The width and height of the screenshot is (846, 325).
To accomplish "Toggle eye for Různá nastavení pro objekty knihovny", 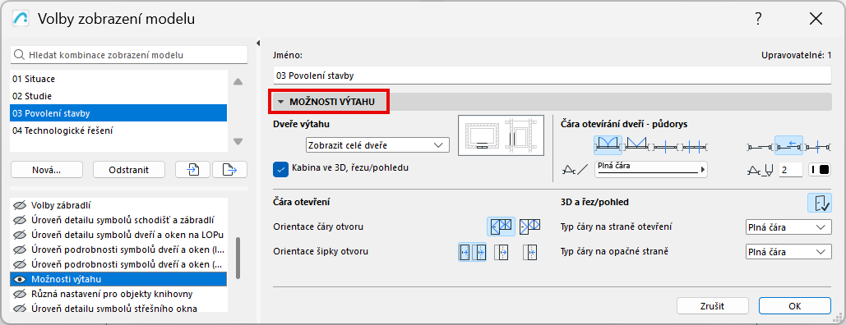I will point(20,294).
